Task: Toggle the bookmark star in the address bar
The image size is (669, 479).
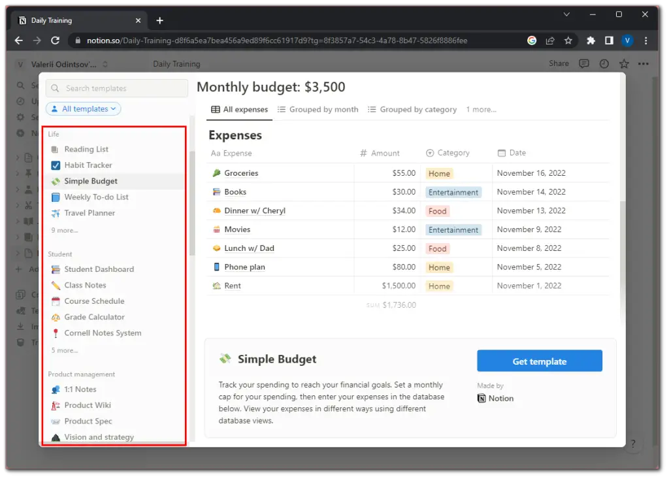Action: pyautogui.click(x=568, y=40)
